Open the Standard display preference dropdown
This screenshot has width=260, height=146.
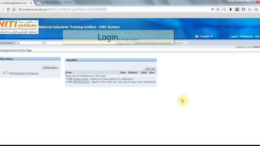click(x=180, y=43)
